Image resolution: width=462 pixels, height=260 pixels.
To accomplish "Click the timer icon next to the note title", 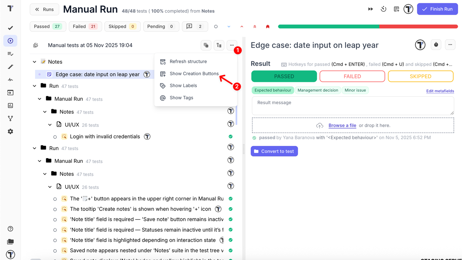I will (x=436, y=45).
